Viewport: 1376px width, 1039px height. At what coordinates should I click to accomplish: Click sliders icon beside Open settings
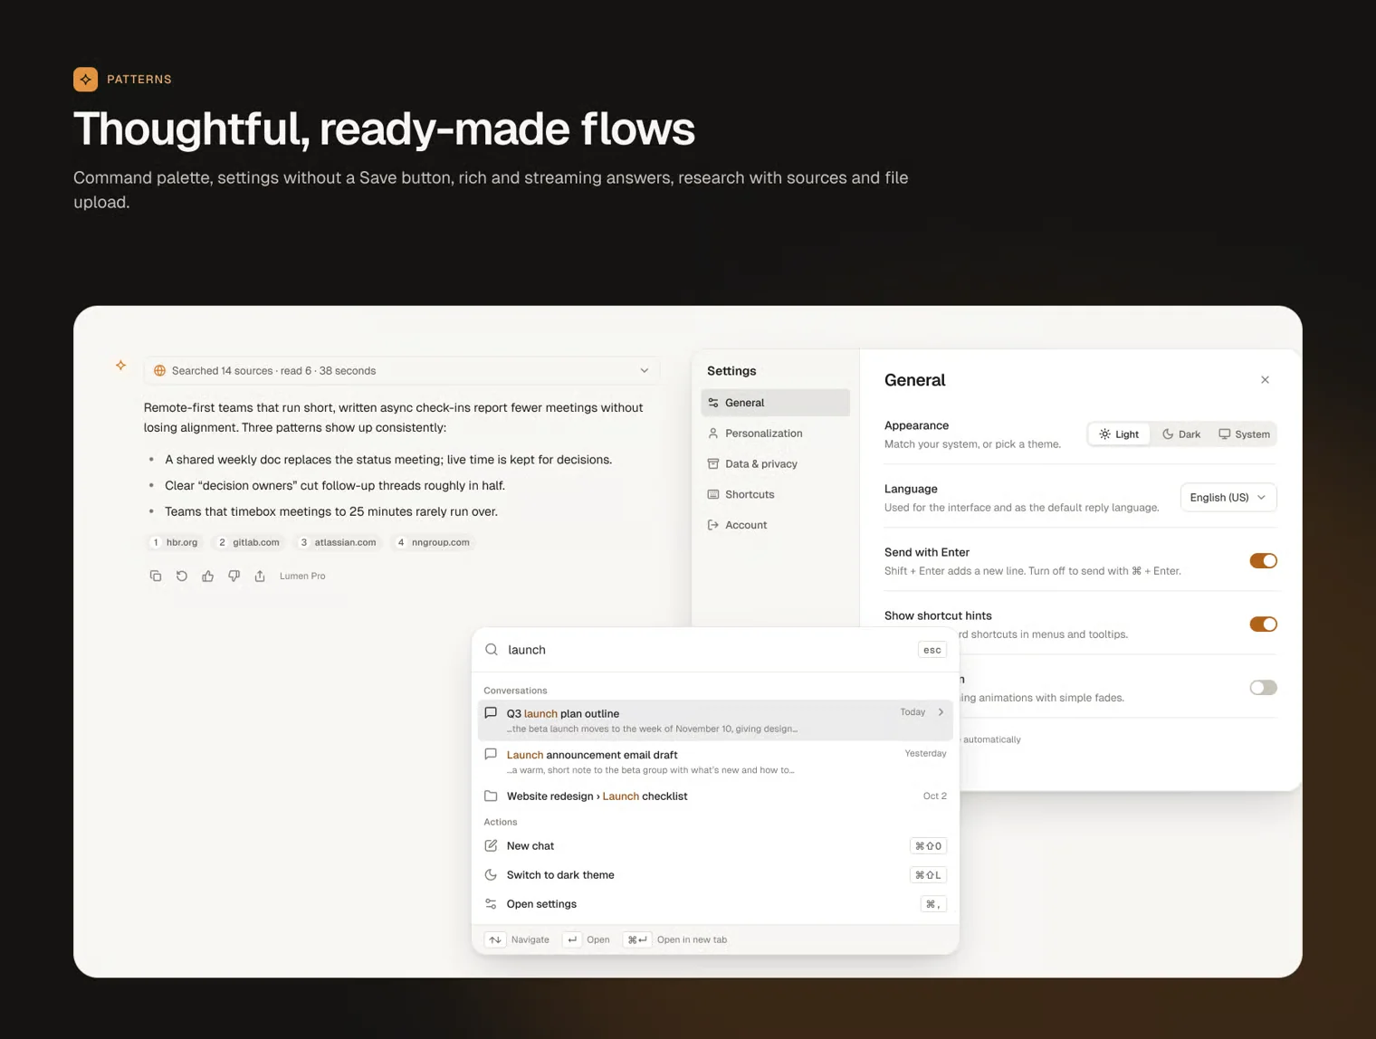click(491, 904)
